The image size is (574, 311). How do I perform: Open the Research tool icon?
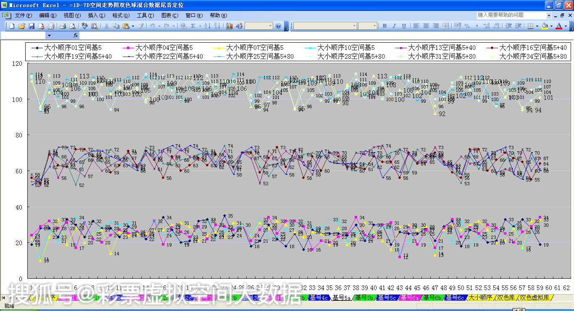pyautogui.click(x=94, y=26)
